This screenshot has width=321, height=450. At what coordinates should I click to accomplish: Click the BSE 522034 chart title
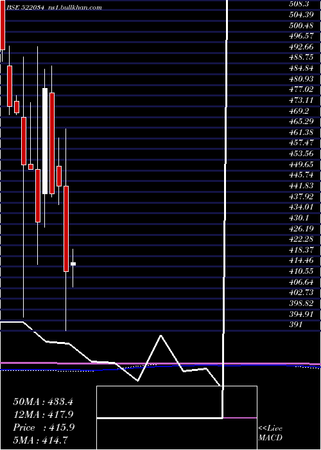tap(25, 8)
